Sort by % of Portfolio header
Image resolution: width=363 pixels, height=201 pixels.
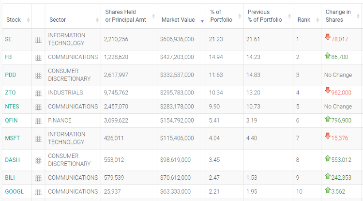click(x=225, y=16)
